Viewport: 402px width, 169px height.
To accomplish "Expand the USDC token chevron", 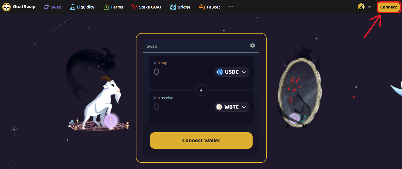I will tap(244, 72).
